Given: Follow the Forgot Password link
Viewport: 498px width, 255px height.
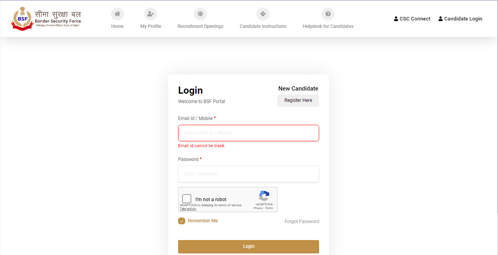Looking at the screenshot, I should 302,222.
